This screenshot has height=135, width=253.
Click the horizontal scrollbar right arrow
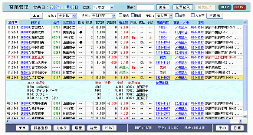pyautogui.click(x=241, y=121)
